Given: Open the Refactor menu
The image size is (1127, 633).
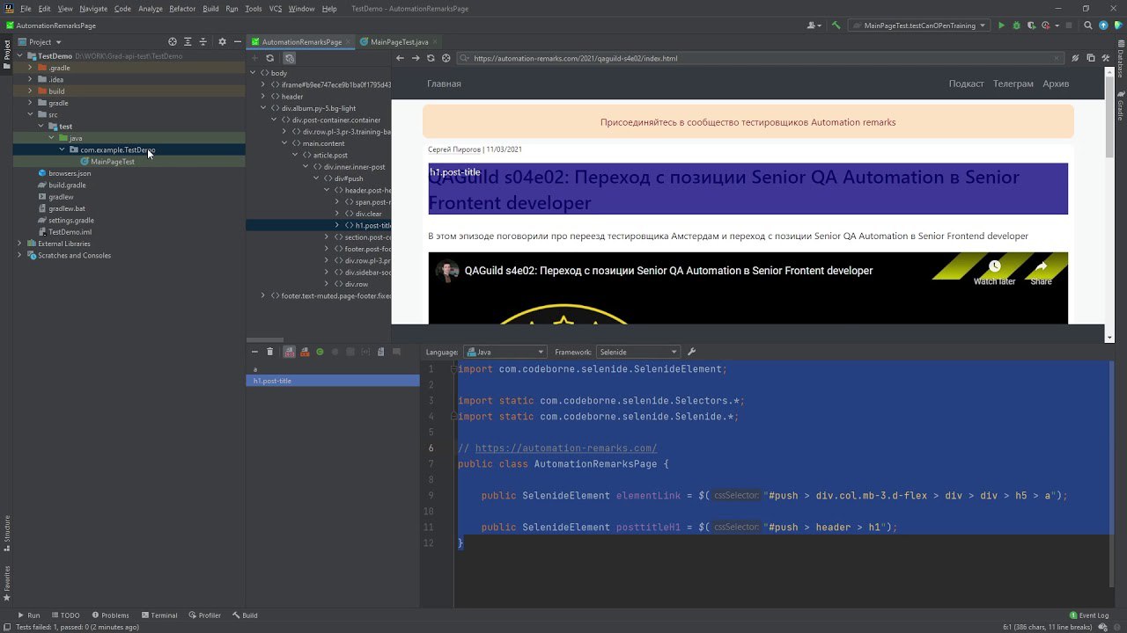Looking at the screenshot, I should [182, 9].
